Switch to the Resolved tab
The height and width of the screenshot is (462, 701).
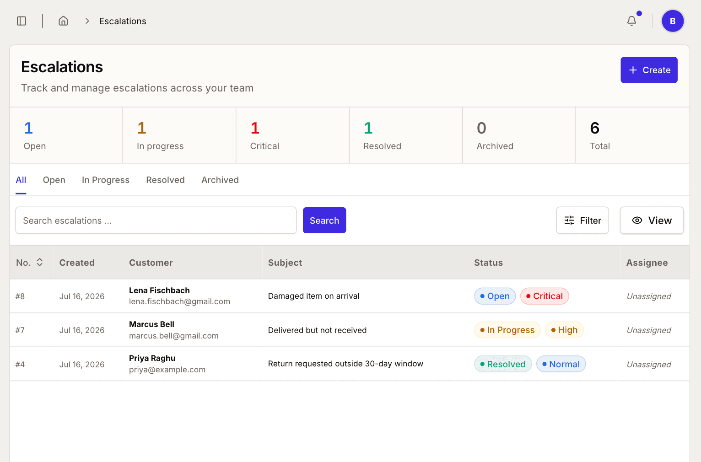pyautogui.click(x=166, y=180)
